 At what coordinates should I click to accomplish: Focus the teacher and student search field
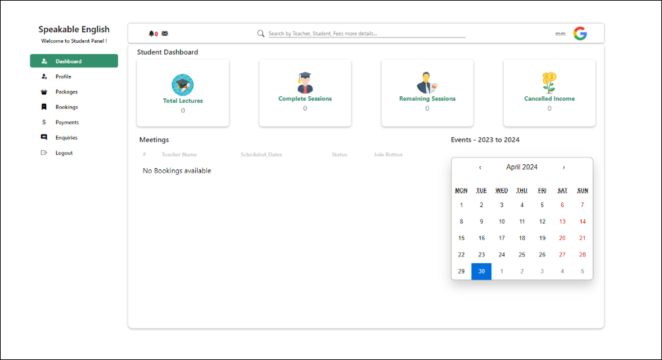point(367,34)
